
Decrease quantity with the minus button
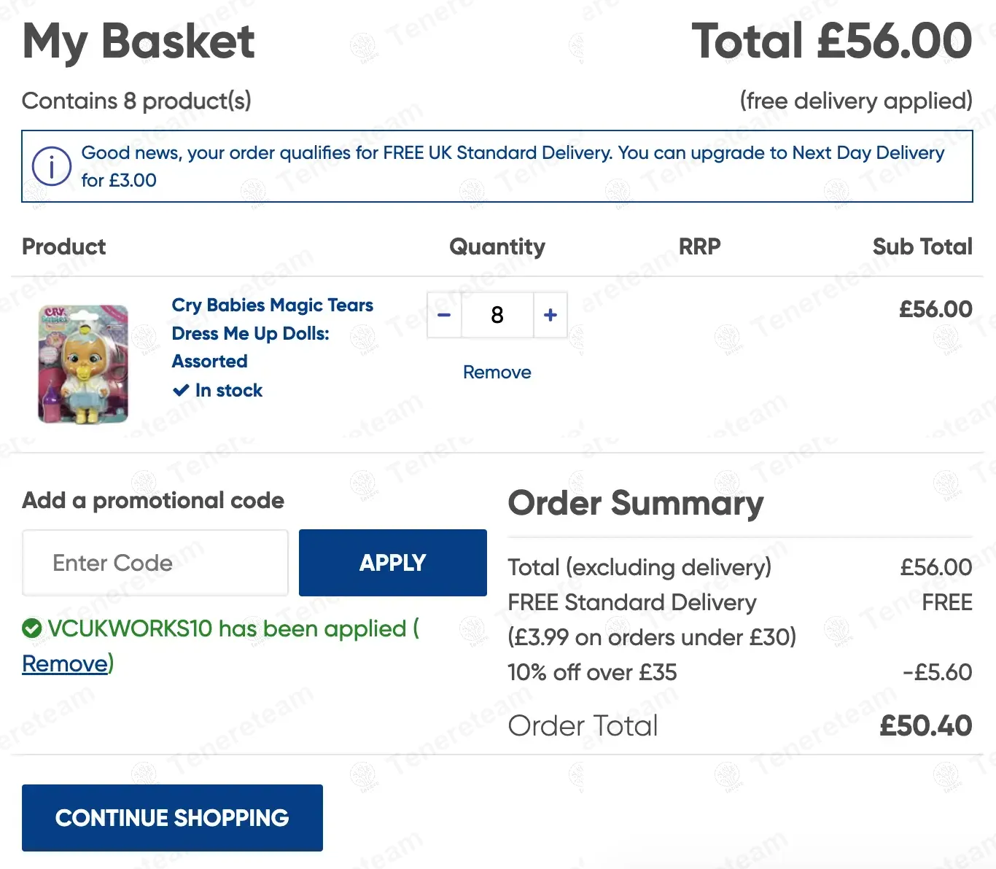click(x=444, y=315)
